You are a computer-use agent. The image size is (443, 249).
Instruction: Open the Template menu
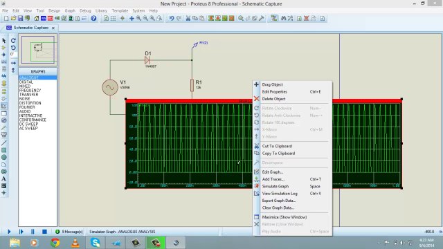point(120,11)
